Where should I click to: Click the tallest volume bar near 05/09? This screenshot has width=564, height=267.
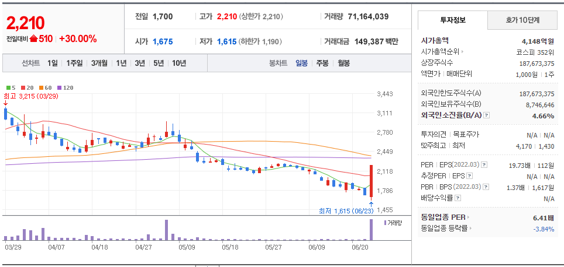[167, 230]
